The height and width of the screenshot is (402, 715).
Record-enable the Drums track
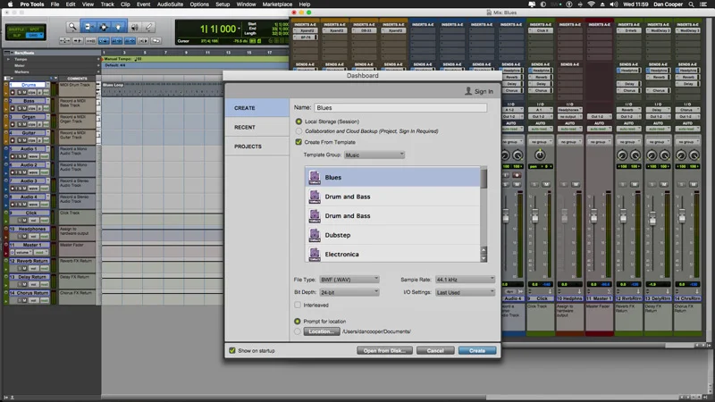pyautogui.click(x=13, y=93)
